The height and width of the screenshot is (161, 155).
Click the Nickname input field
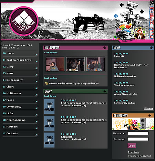pyautogui.click(x=138, y=133)
